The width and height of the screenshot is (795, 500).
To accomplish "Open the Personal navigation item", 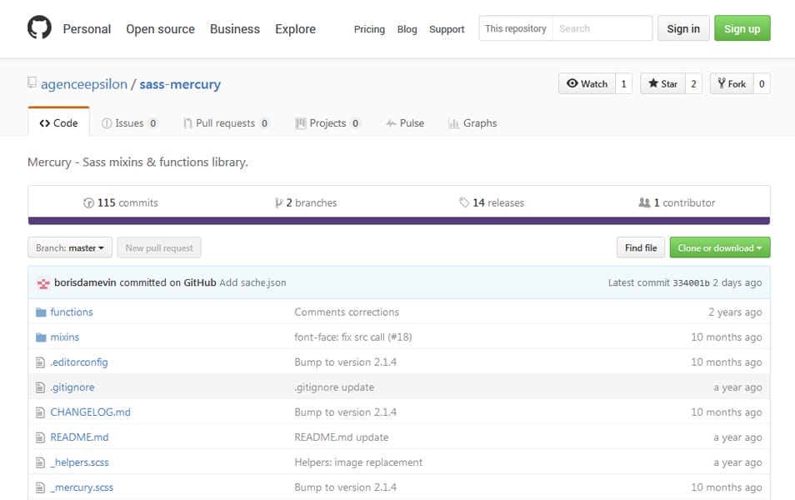I will pos(87,29).
